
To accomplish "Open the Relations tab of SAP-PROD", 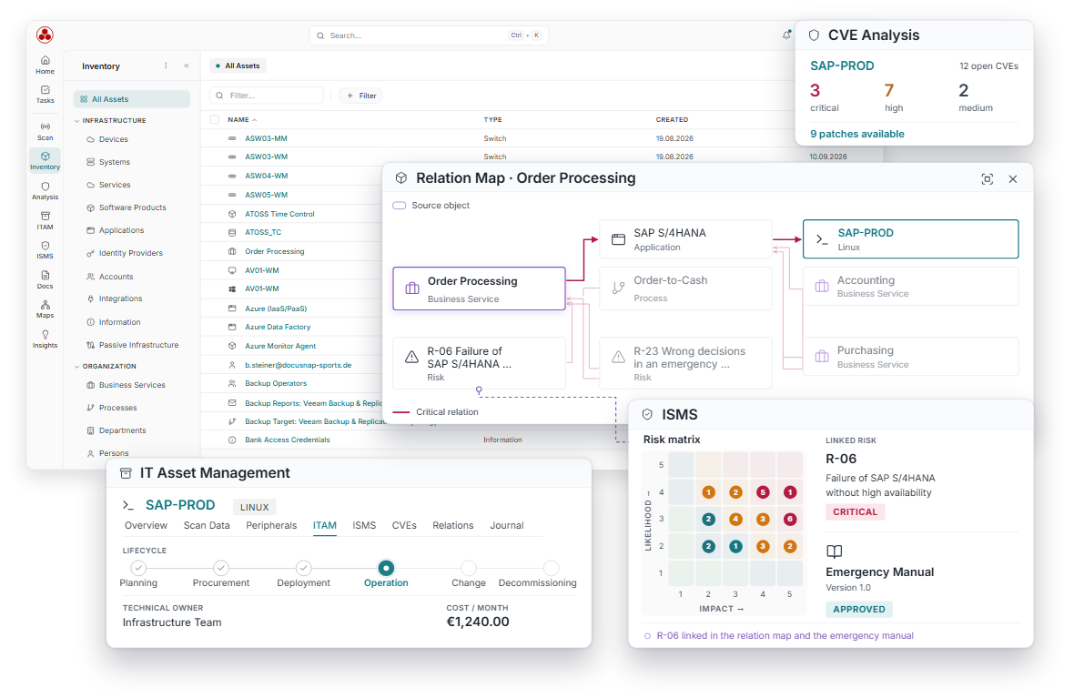I will (452, 525).
